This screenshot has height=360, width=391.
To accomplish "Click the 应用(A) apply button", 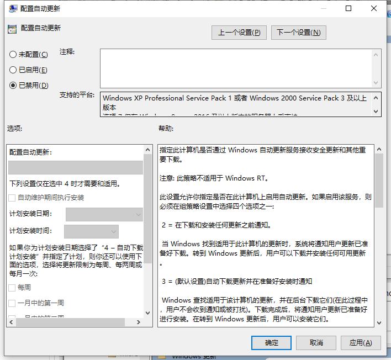I will [361, 343].
